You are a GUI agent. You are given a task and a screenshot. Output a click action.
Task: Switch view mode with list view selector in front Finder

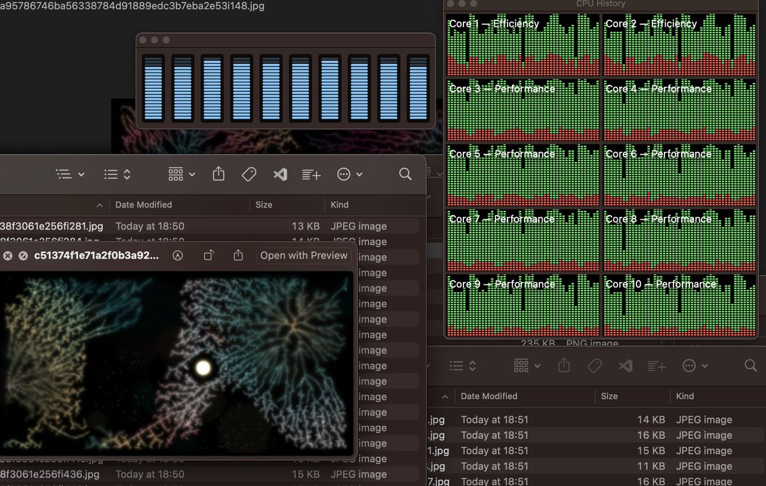pos(117,174)
